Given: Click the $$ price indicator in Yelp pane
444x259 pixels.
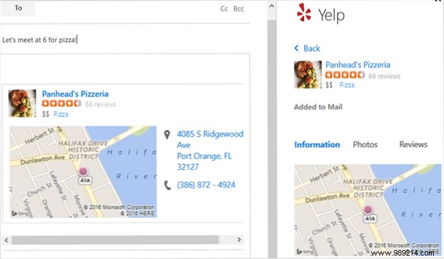Looking at the screenshot, I should click(329, 85).
